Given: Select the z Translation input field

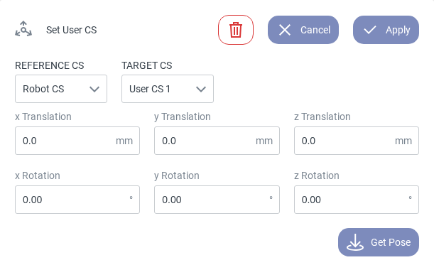Looking at the screenshot, I should pyautogui.click(x=357, y=141).
